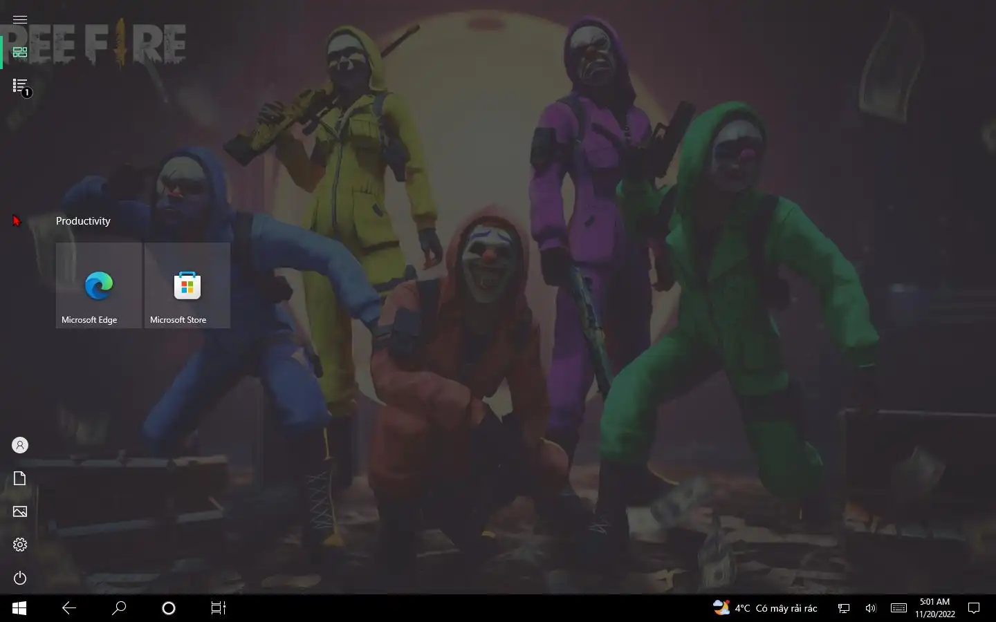Open Cortana circle icon

tap(169, 608)
